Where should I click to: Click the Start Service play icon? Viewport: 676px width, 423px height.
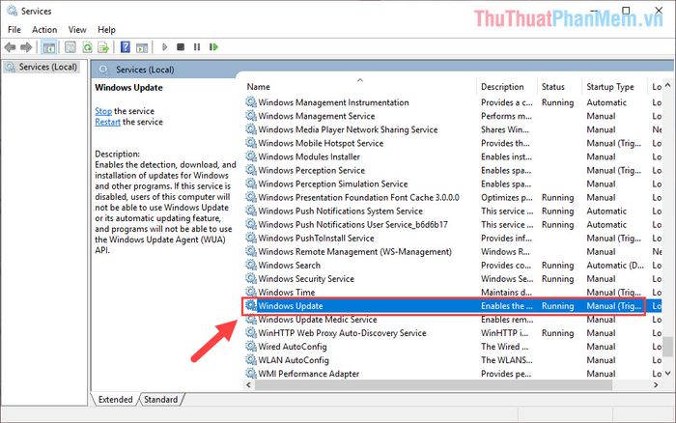click(x=164, y=47)
